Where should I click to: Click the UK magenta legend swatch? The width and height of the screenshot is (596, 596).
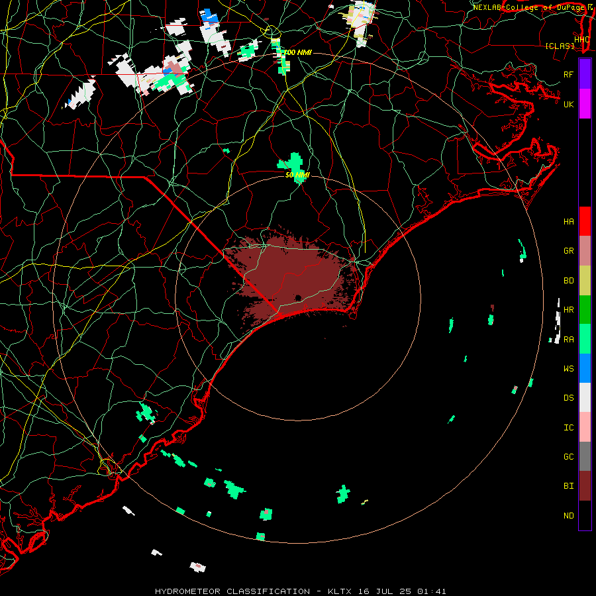tap(585, 104)
